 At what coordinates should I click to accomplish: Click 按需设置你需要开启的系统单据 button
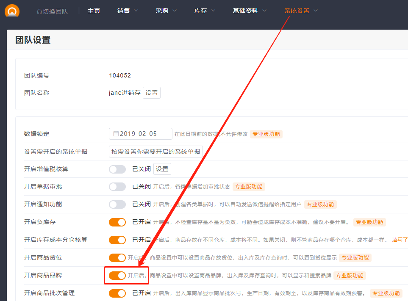[x=155, y=152]
